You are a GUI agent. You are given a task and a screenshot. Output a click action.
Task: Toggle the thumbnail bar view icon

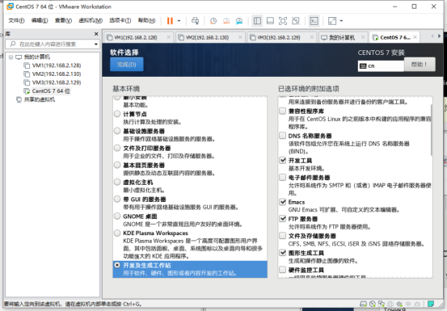[x=270, y=21]
